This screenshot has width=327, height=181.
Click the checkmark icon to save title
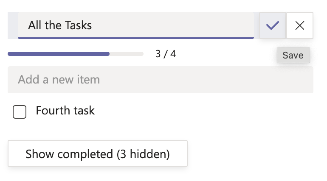(x=273, y=25)
